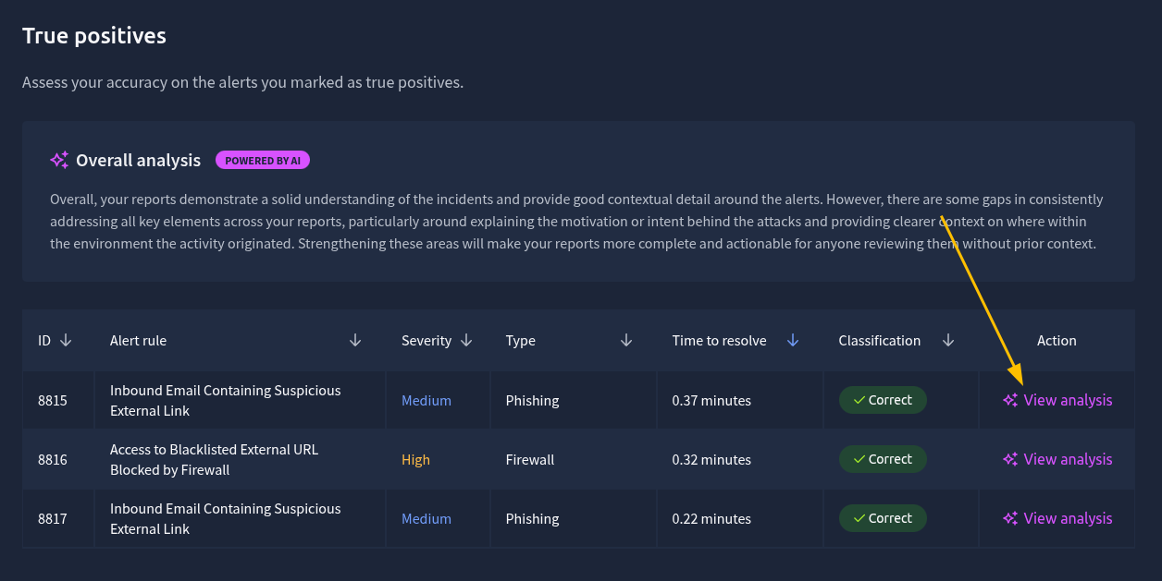View analysis for alert 8815

click(x=1068, y=400)
